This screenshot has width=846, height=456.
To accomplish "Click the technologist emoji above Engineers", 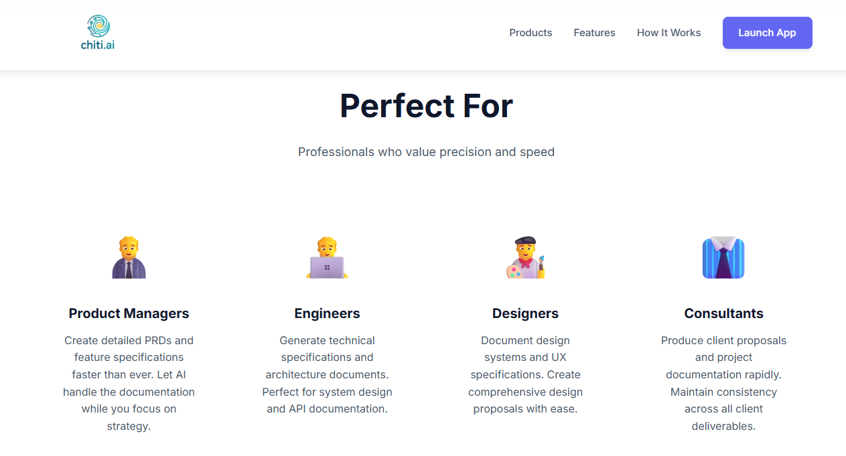I will click(327, 258).
